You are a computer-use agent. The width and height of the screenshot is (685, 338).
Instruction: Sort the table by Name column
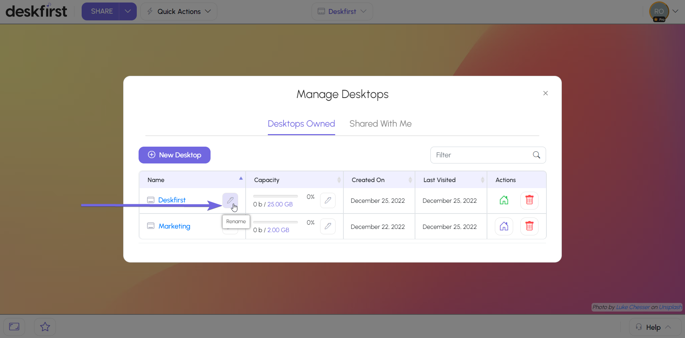pyautogui.click(x=192, y=180)
